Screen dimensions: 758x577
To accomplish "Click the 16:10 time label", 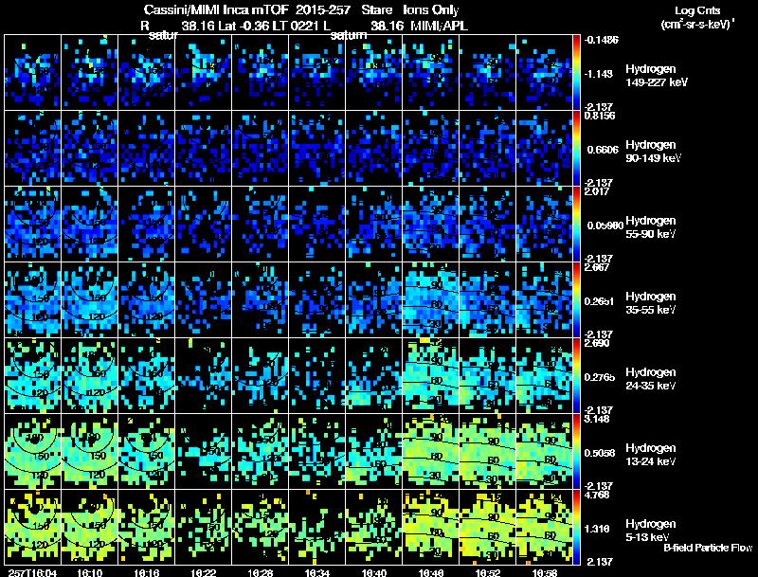I will click(x=89, y=573).
